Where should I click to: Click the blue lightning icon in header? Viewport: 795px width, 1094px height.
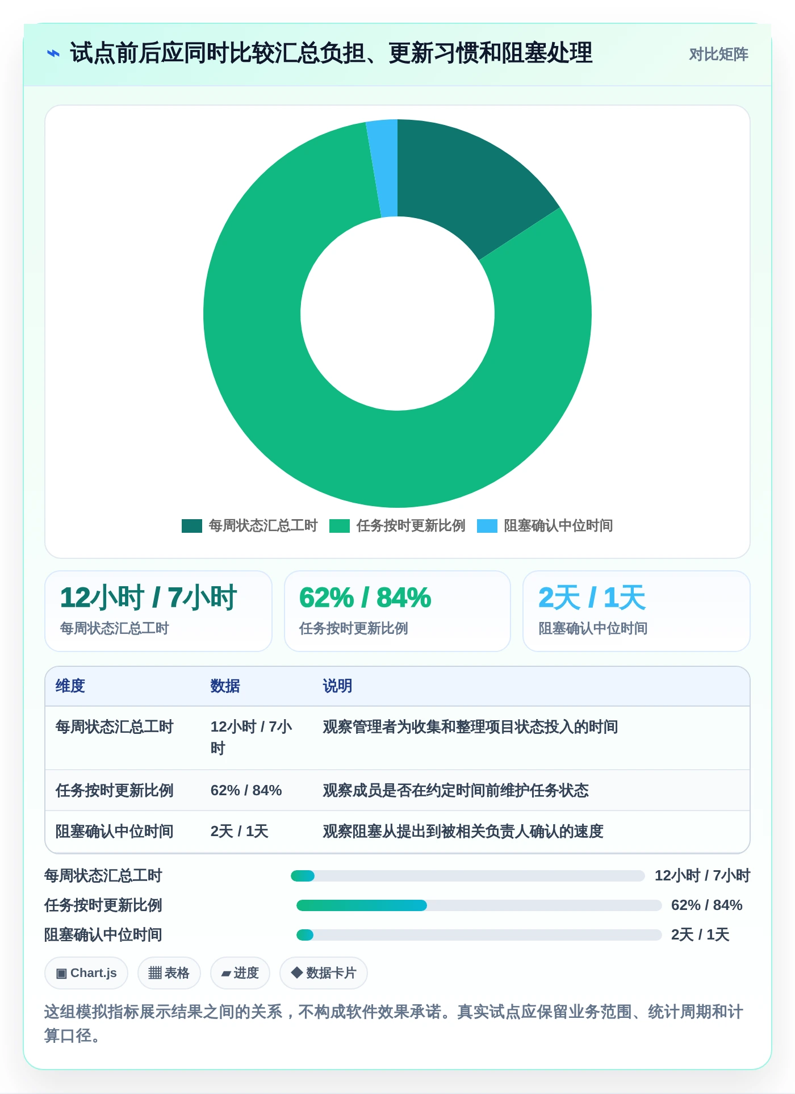click(53, 54)
